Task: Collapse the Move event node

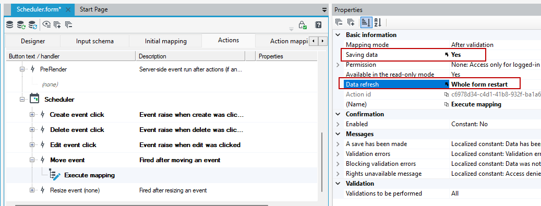Action: (32, 160)
